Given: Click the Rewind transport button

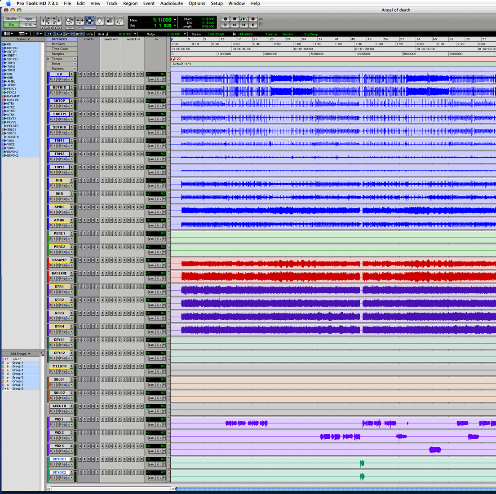Looking at the screenshot, I should (x=235, y=25).
